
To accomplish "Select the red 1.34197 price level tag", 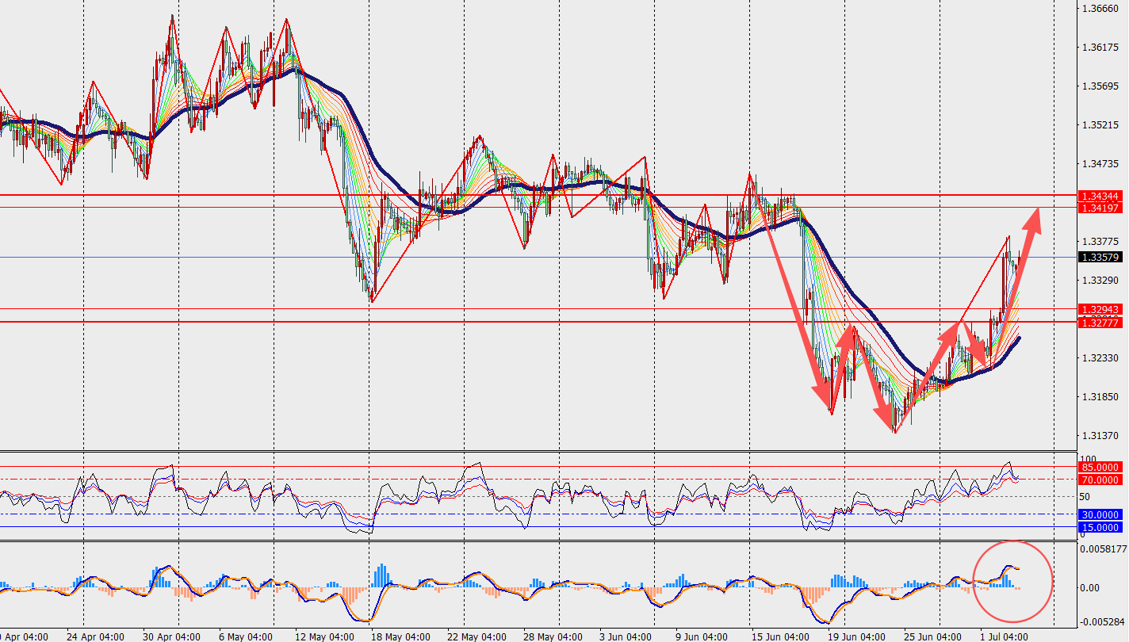I will [1100, 208].
